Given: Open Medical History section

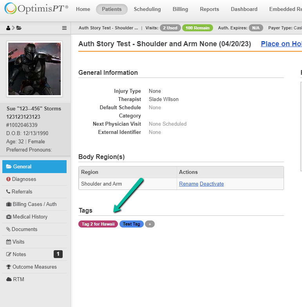Looking at the screenshot, I should (30, 217).
